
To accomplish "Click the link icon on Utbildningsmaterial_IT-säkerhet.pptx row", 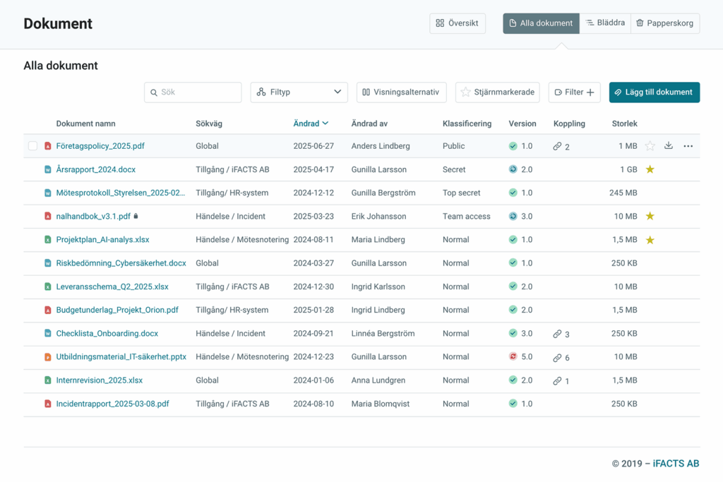I will click(x=557, y=357).
